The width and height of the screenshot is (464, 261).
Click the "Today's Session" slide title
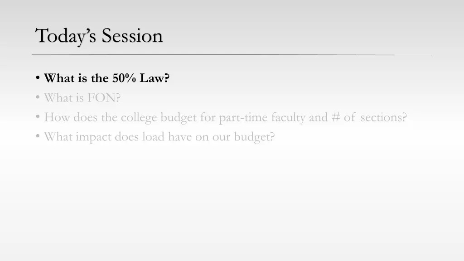[99, 36]
